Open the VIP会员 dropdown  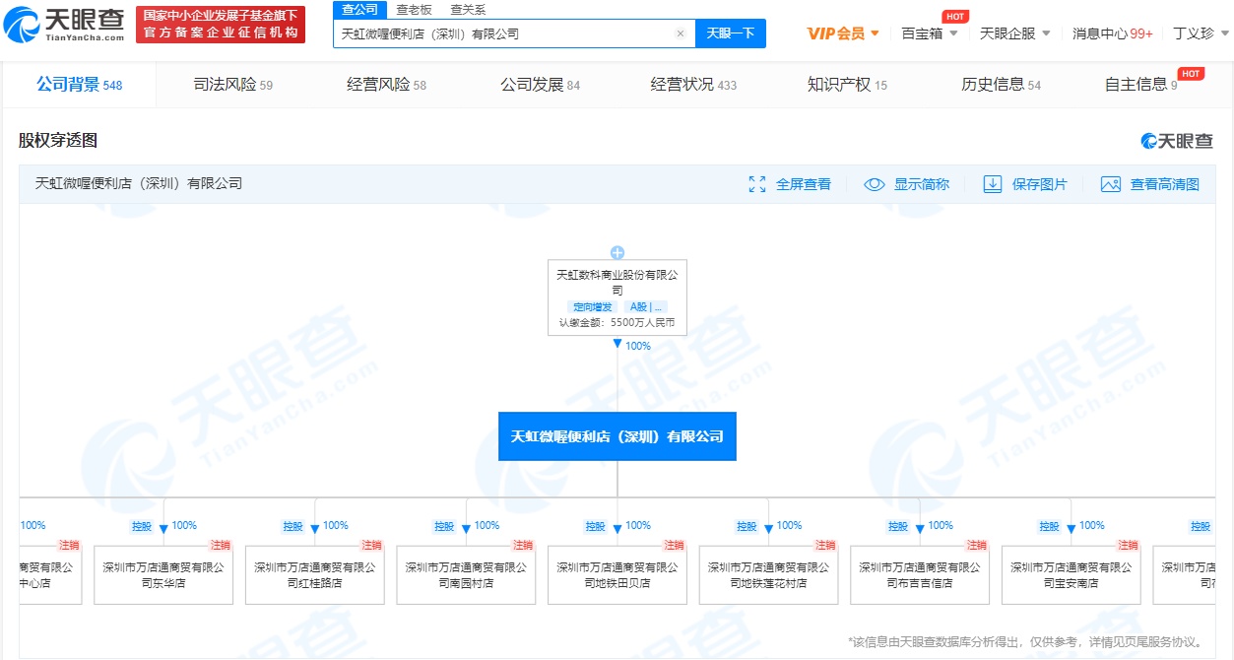pyautogui.click(x=843, y=33)
